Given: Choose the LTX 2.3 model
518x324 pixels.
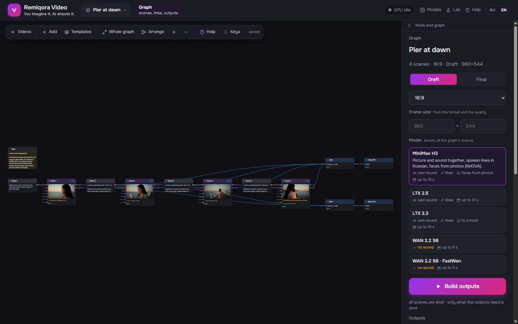Looking at the screenshot, I should 457,220.
